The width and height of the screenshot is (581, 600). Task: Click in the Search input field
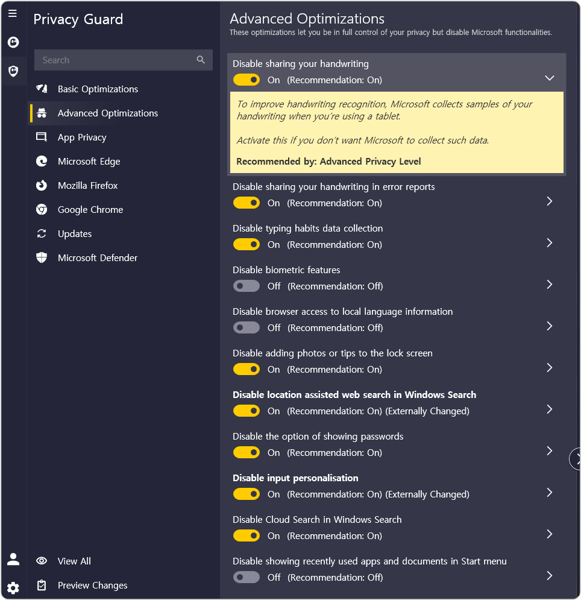115,60
